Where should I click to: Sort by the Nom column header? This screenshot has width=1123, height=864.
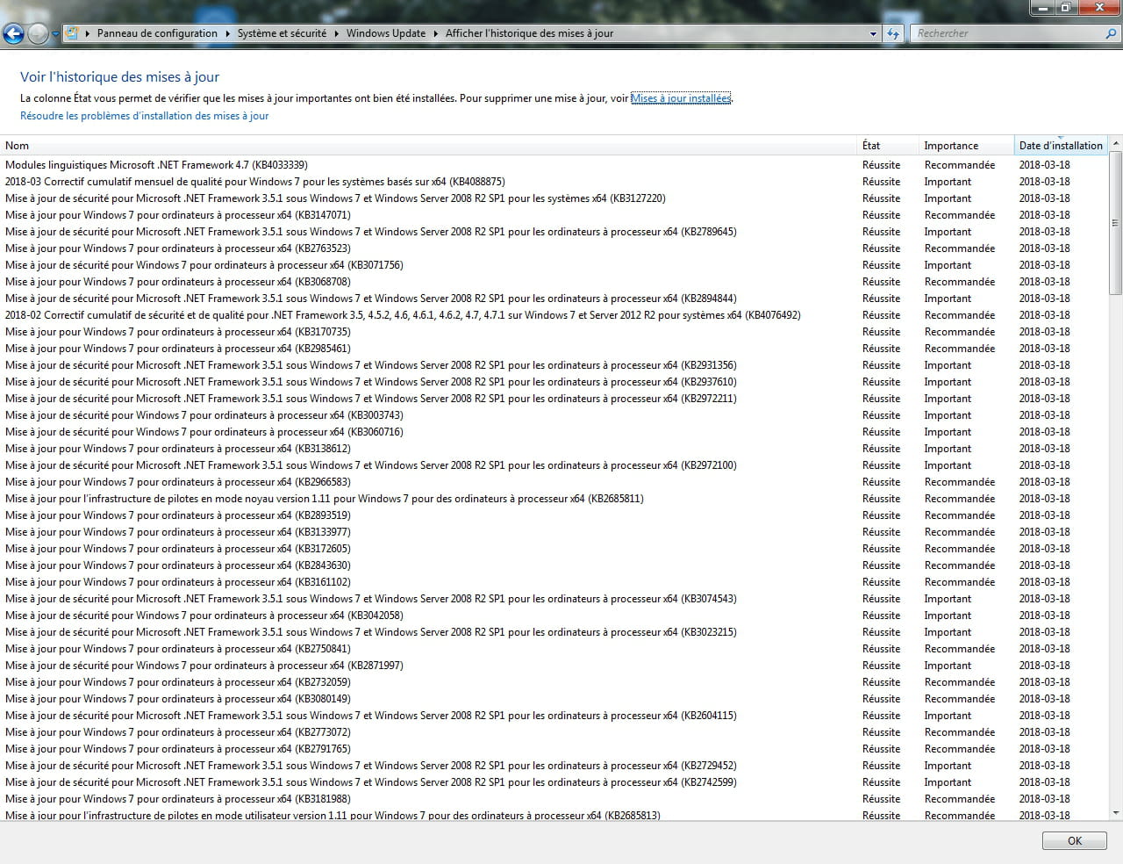coord(428,146)
